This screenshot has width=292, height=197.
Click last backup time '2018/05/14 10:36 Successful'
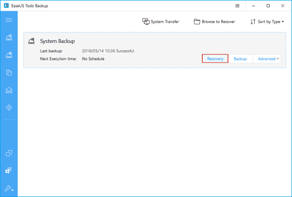coord(108,51)
